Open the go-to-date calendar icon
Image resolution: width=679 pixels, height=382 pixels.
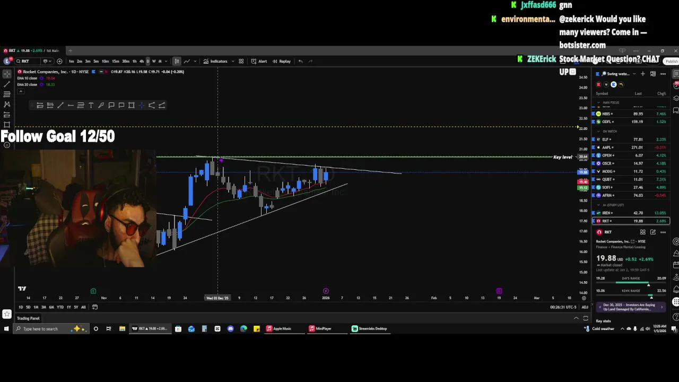click(95, 307)
